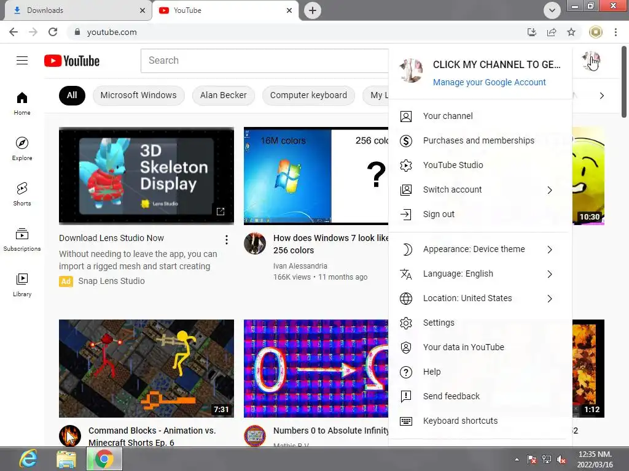Click the muted volume tray icon
The image size is (629, 471).
point(561,459)
